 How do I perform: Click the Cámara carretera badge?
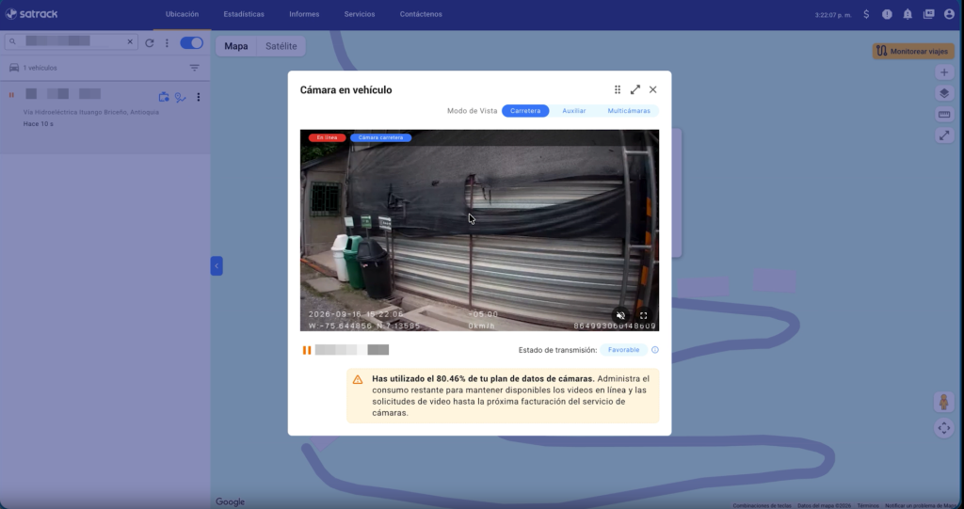(380, 137)
